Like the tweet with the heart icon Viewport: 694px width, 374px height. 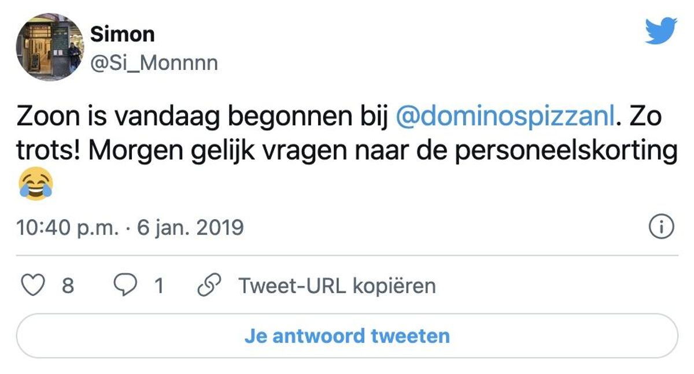32,286
